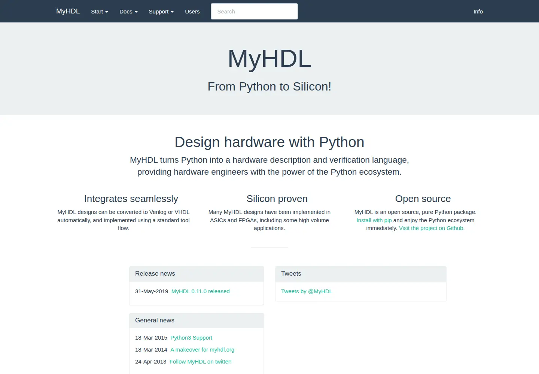Open A makeover for myhdl.org article
The width and height of the screenshot is (539, 374).
202,350
